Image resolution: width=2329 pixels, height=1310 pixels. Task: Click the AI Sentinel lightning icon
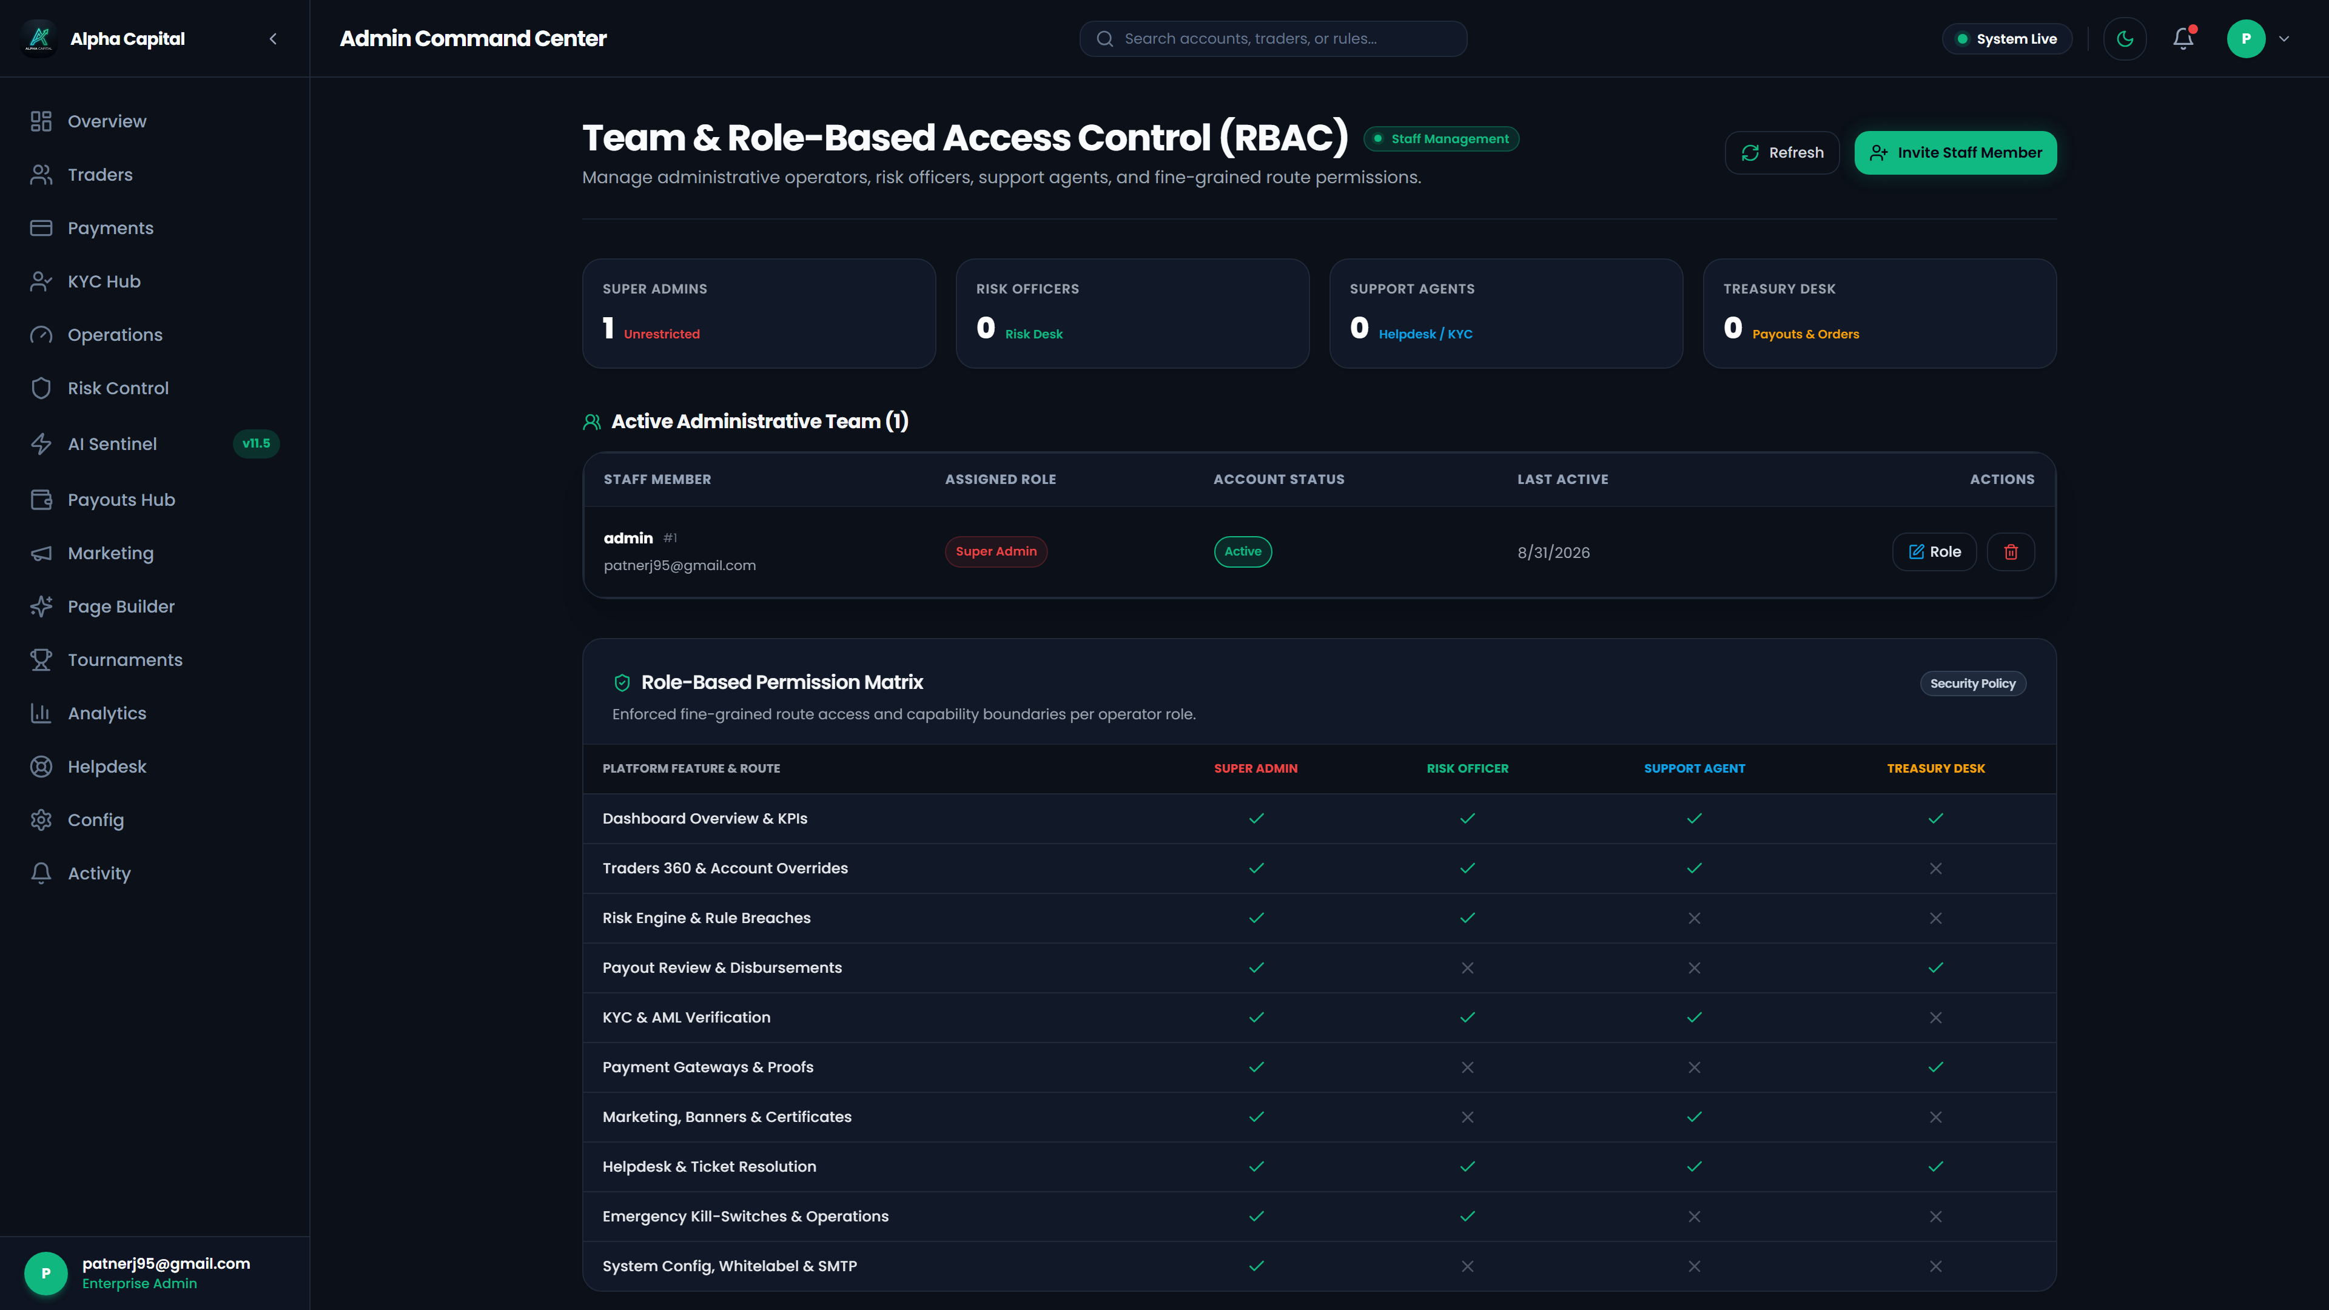pyautogui.click(x=41, y=444)
